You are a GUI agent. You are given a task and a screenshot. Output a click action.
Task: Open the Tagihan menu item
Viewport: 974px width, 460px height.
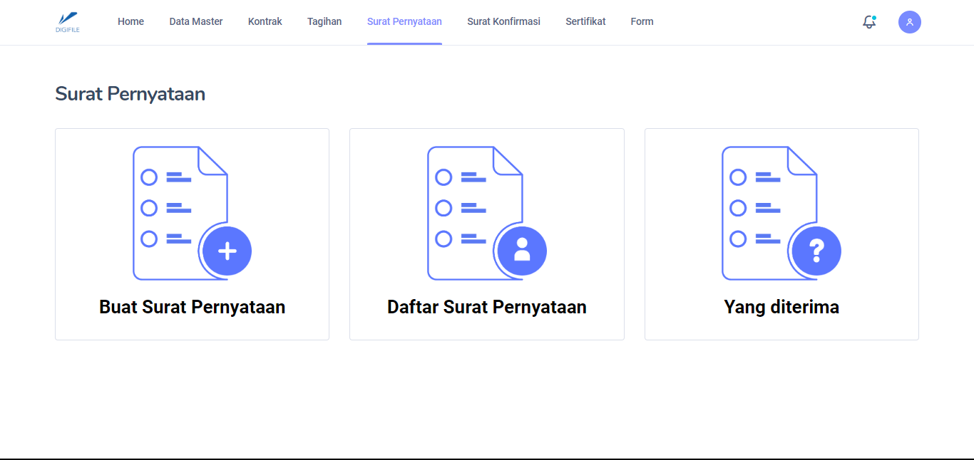point(324,22)
